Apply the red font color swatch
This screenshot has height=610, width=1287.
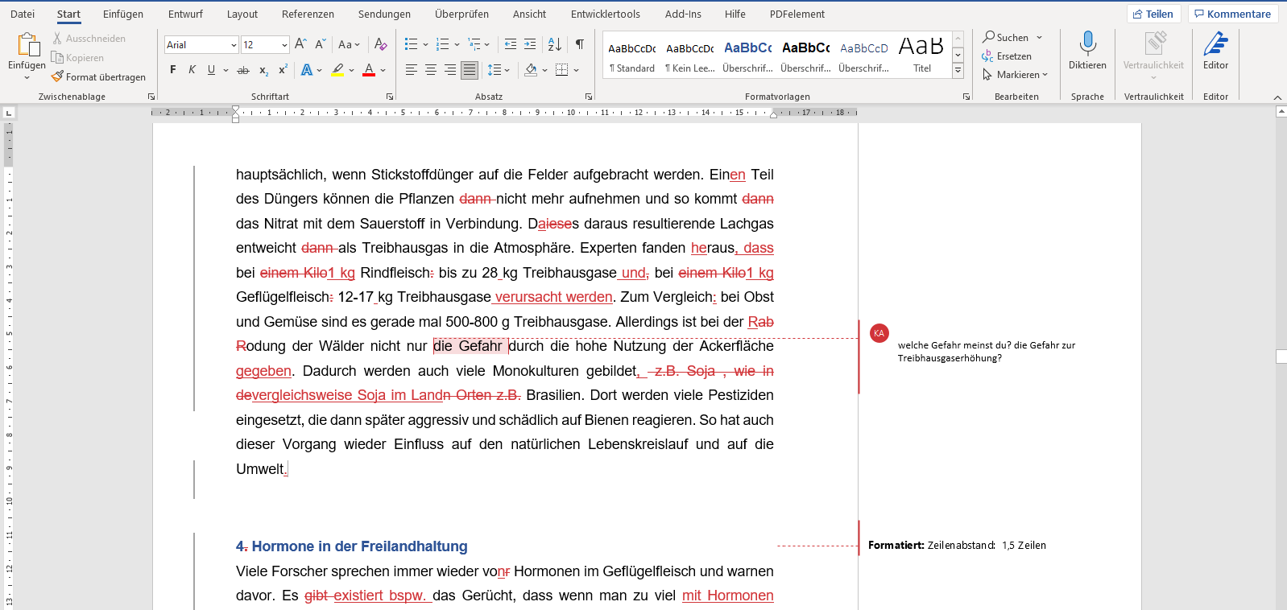369,70
